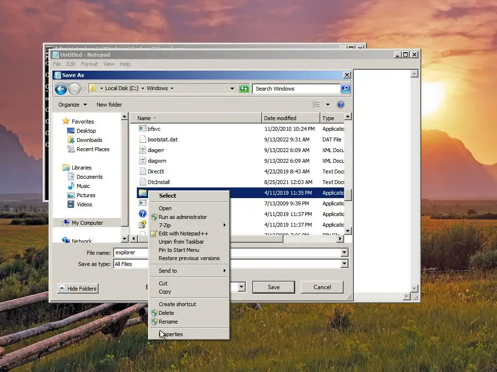The height and width of the screenshot is (372, 497).
Task: Click the Recent Places icon
Action: click(x=71, y=149)
